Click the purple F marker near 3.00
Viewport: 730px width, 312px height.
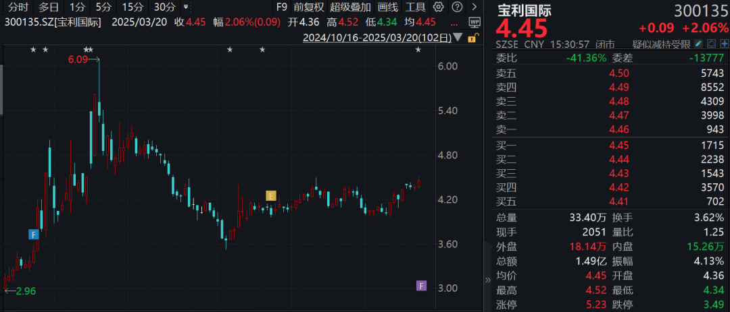click(x=421, y=286)
